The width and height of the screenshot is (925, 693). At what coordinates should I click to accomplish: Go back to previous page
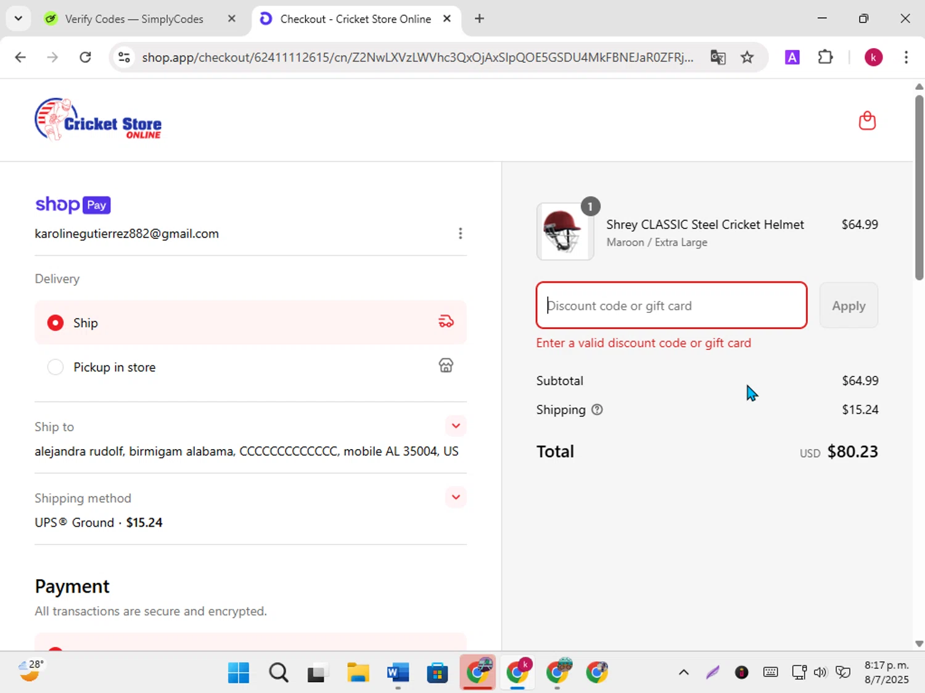point(20,57)
